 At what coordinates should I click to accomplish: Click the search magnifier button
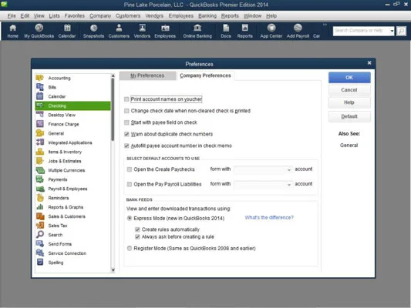coord(401,31)
